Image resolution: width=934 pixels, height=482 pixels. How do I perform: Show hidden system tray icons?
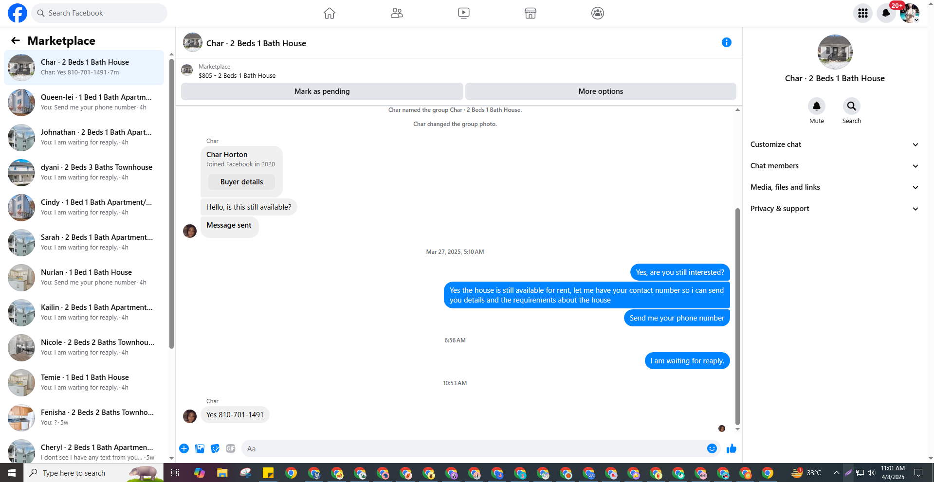tap(836, 473)
